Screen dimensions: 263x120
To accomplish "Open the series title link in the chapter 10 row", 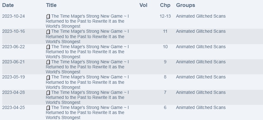I will coord(87,52).
